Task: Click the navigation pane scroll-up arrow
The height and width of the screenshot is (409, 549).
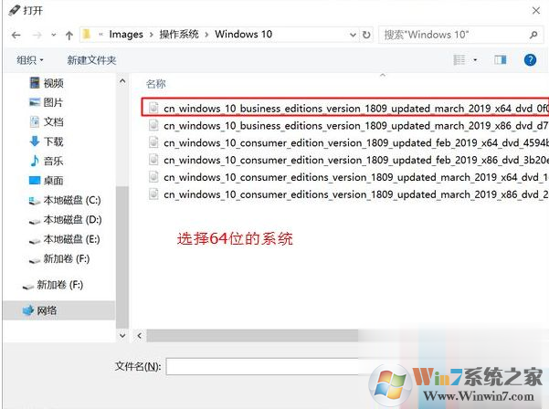Action: (122, 81)
